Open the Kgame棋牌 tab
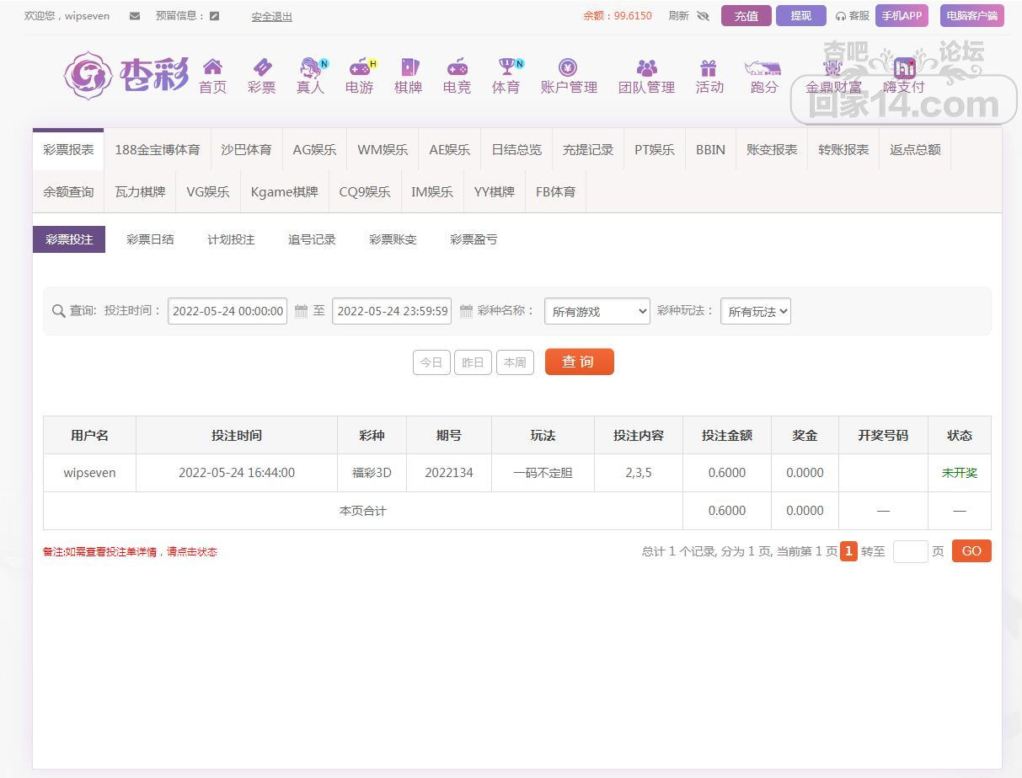Screen dimensions: 1022x778 [285, 191]
